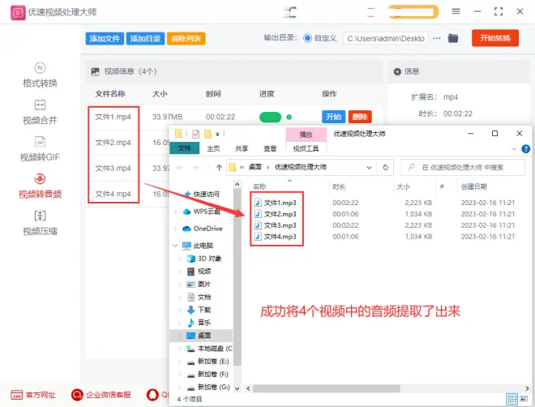The image size is (535, 407).
Task: Click the green progress bar of 文件1.mp4
Action: click(x=270, y=117)
